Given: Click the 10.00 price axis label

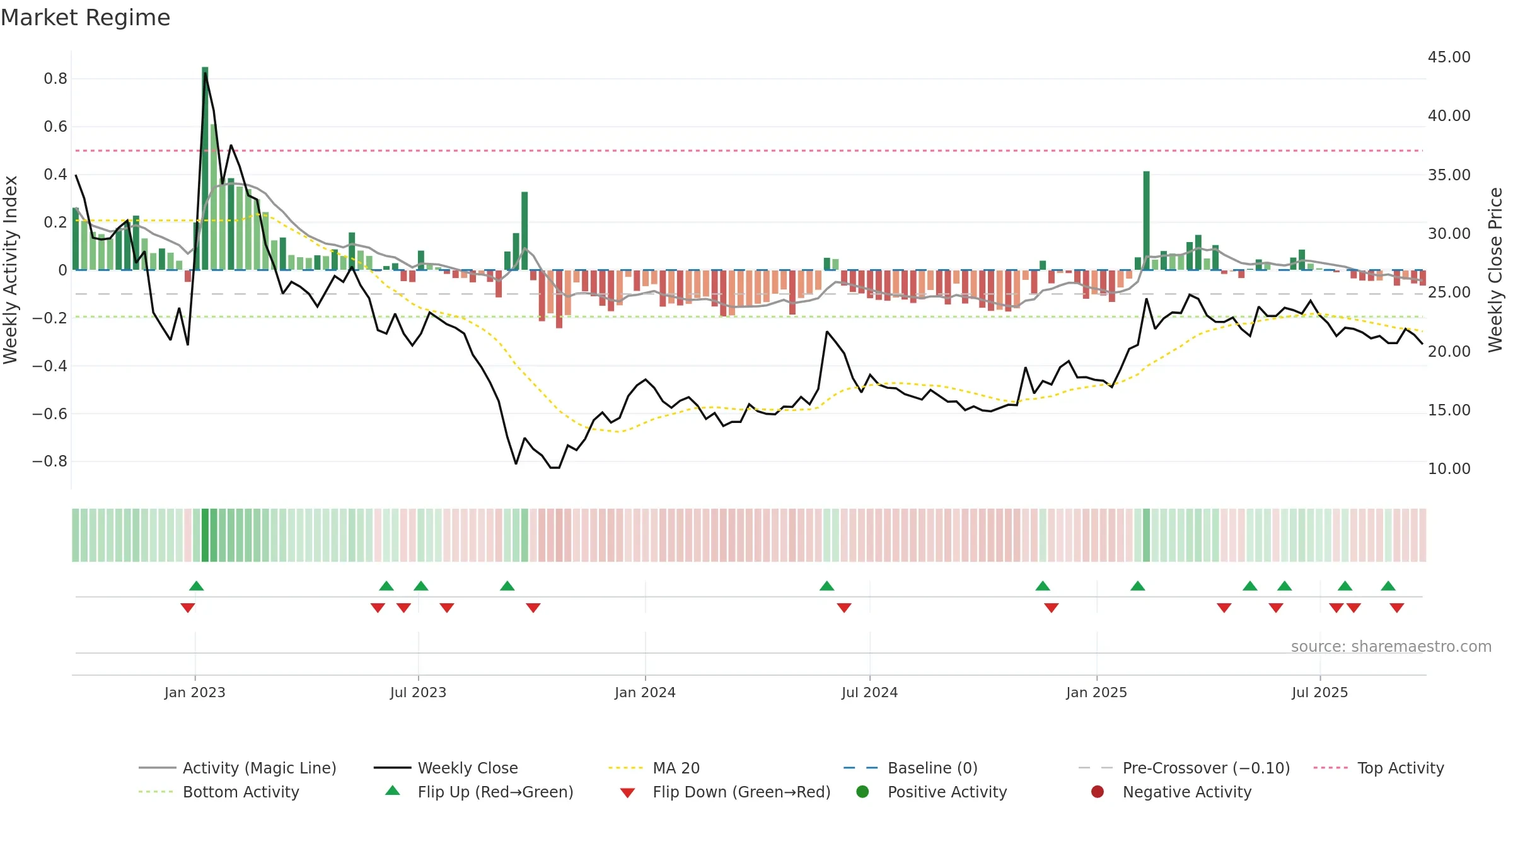Looking at the screenshot, I should tap(1449, 468).
